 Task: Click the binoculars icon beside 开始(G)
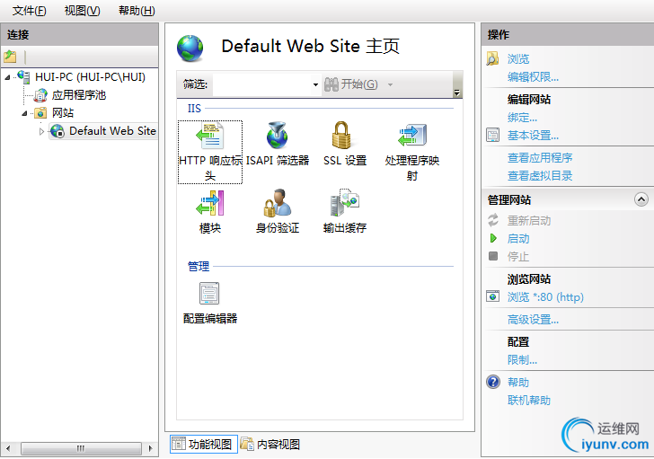pos(331,84)
